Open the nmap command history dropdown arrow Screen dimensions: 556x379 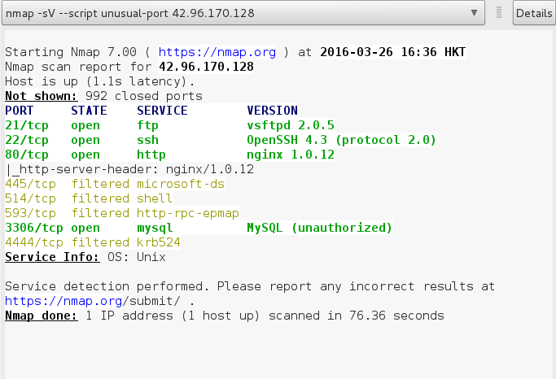[474, 13]
